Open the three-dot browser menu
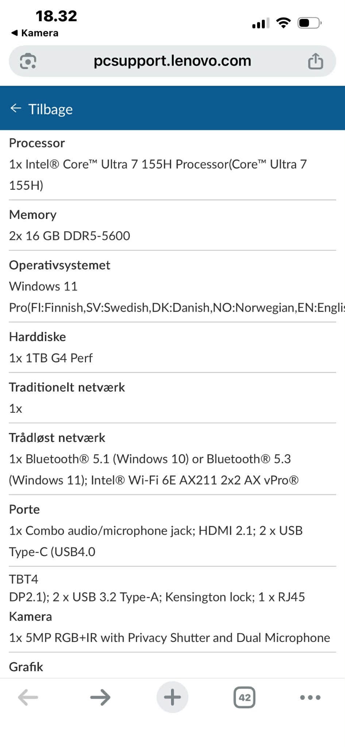The image size is (345, 747). (310, 697)
